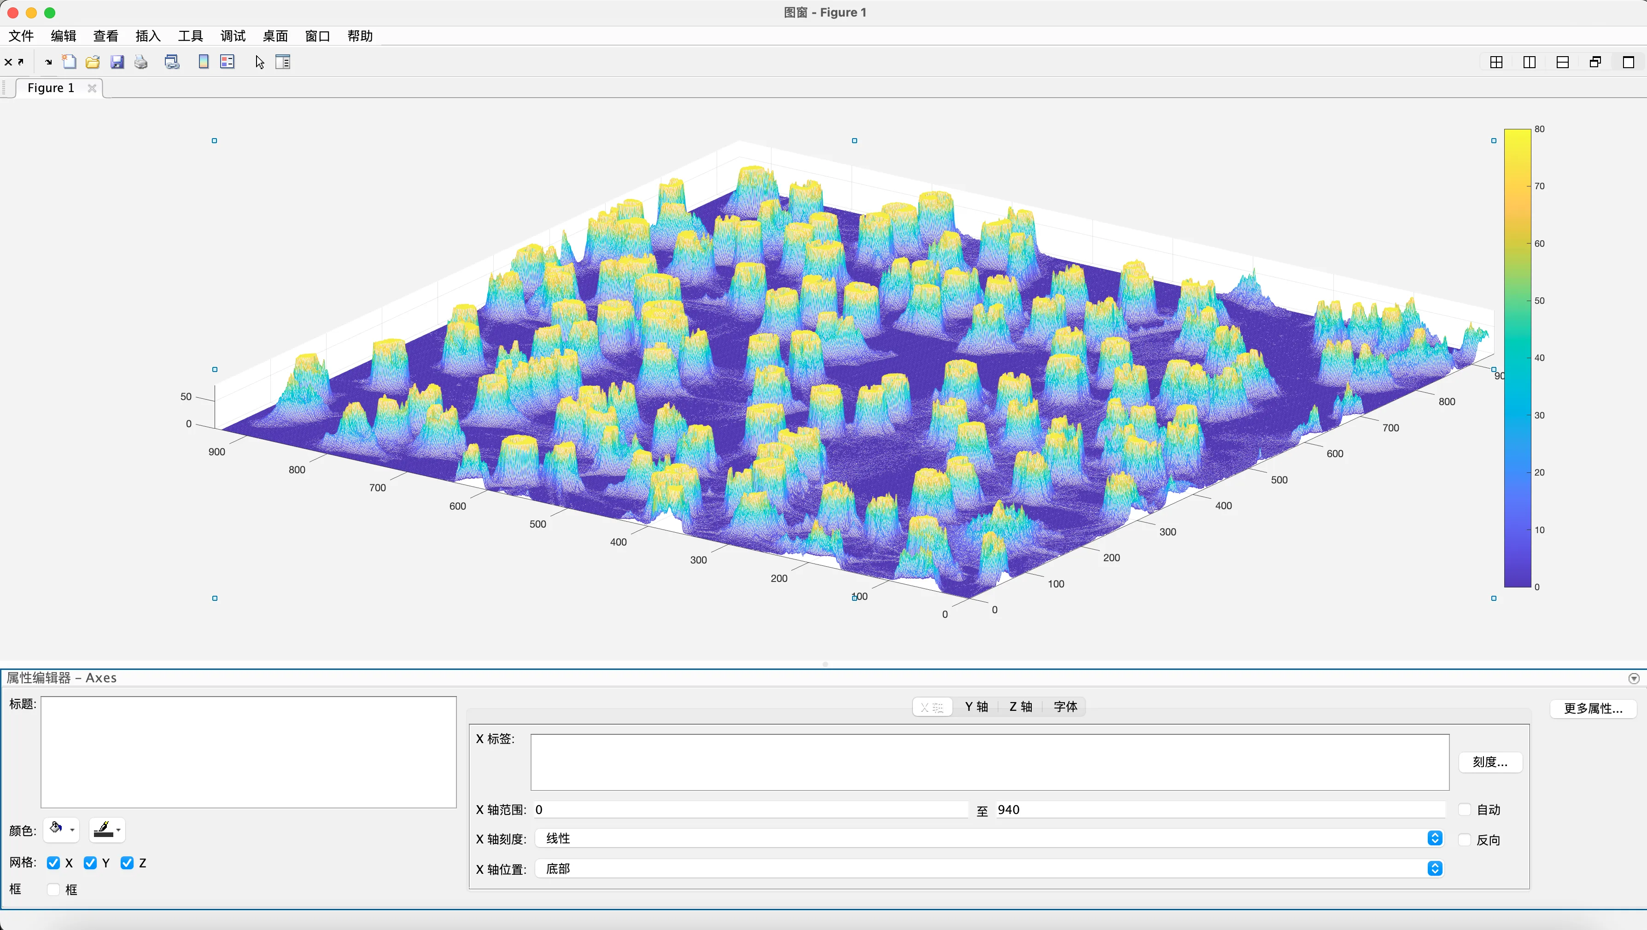Open the 帮助 (Help) menu

click(x=360, y=36)
